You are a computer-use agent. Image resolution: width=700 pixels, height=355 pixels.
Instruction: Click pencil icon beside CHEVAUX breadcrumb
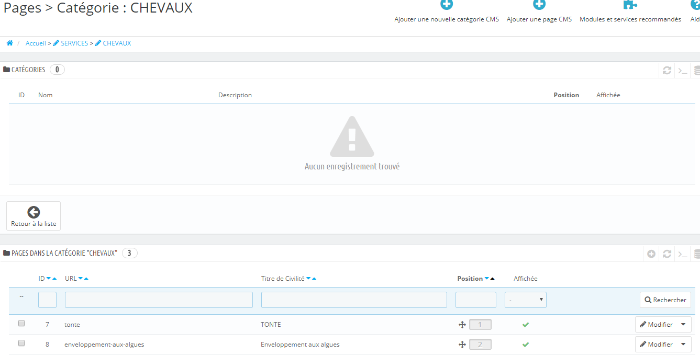(x=98, y=43)
